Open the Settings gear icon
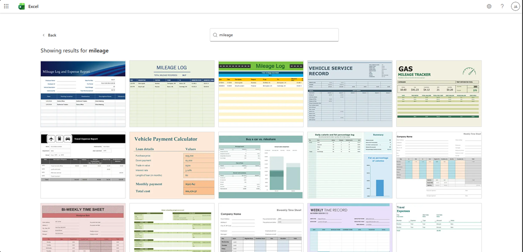The image size is (523, 252). [489, 6]
